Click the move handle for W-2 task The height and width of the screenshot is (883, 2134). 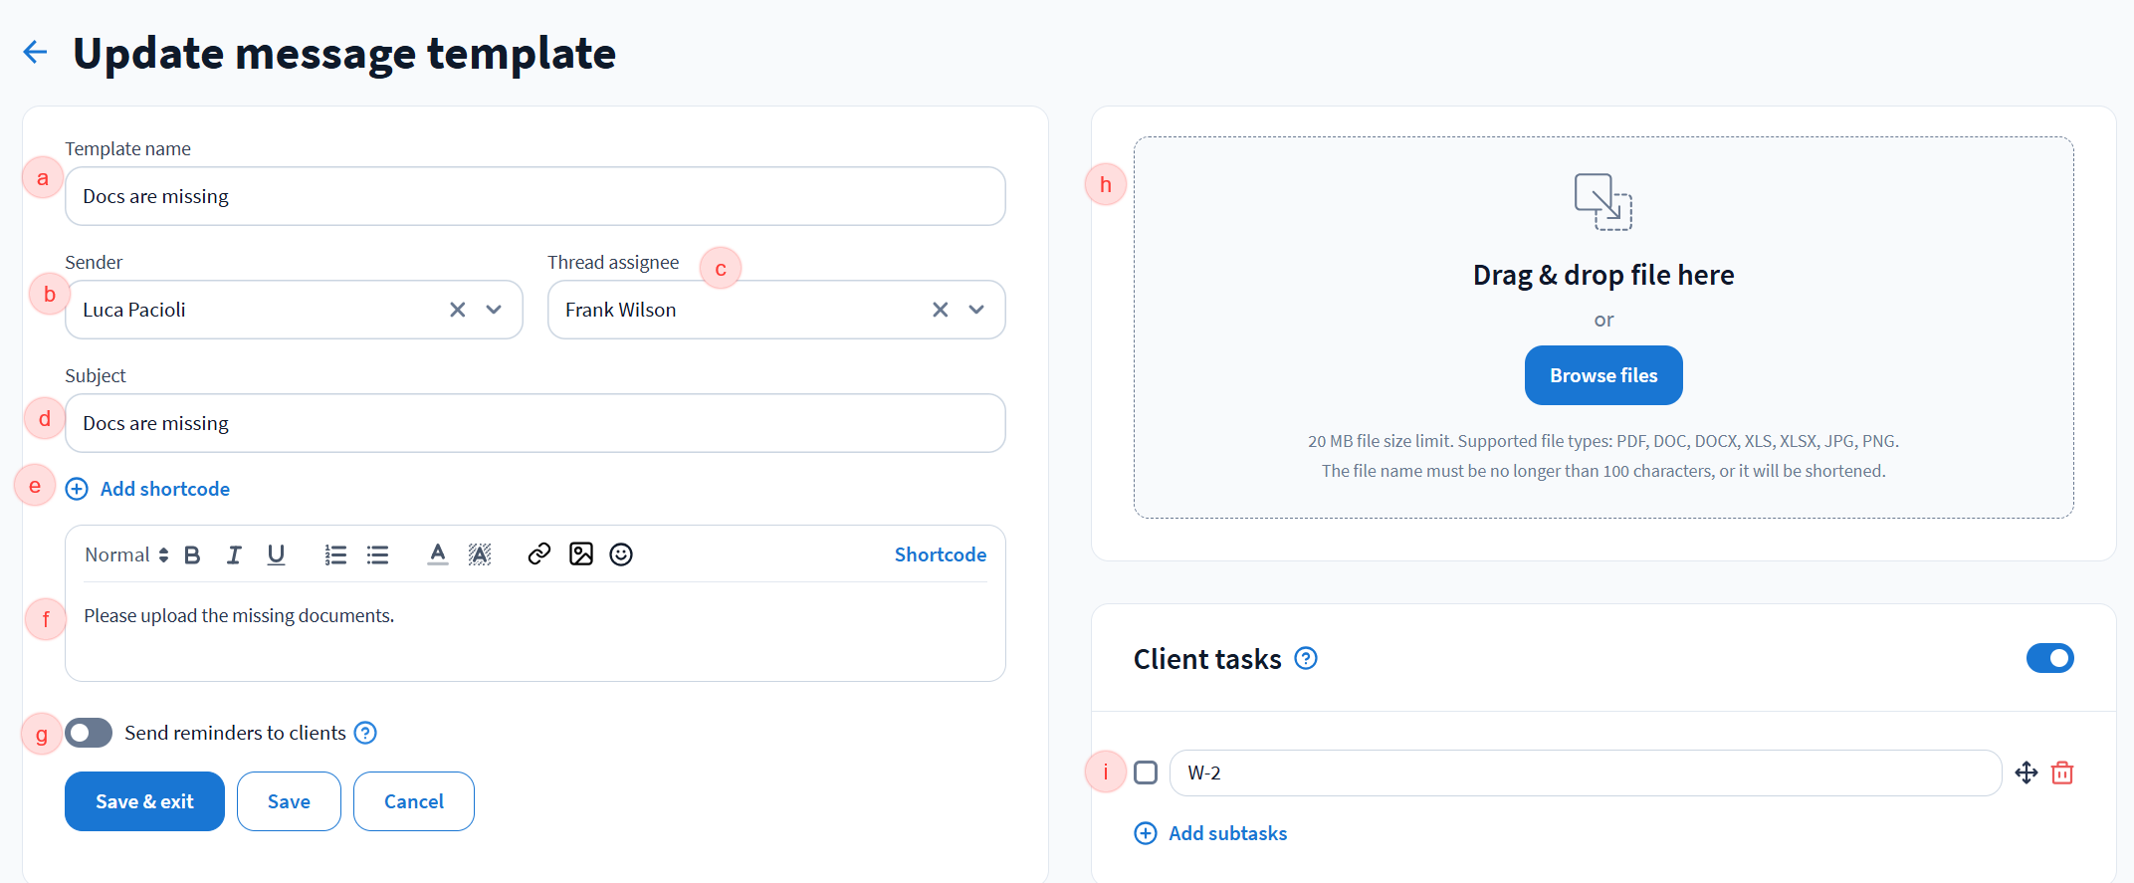click(x=2026, y=773)
